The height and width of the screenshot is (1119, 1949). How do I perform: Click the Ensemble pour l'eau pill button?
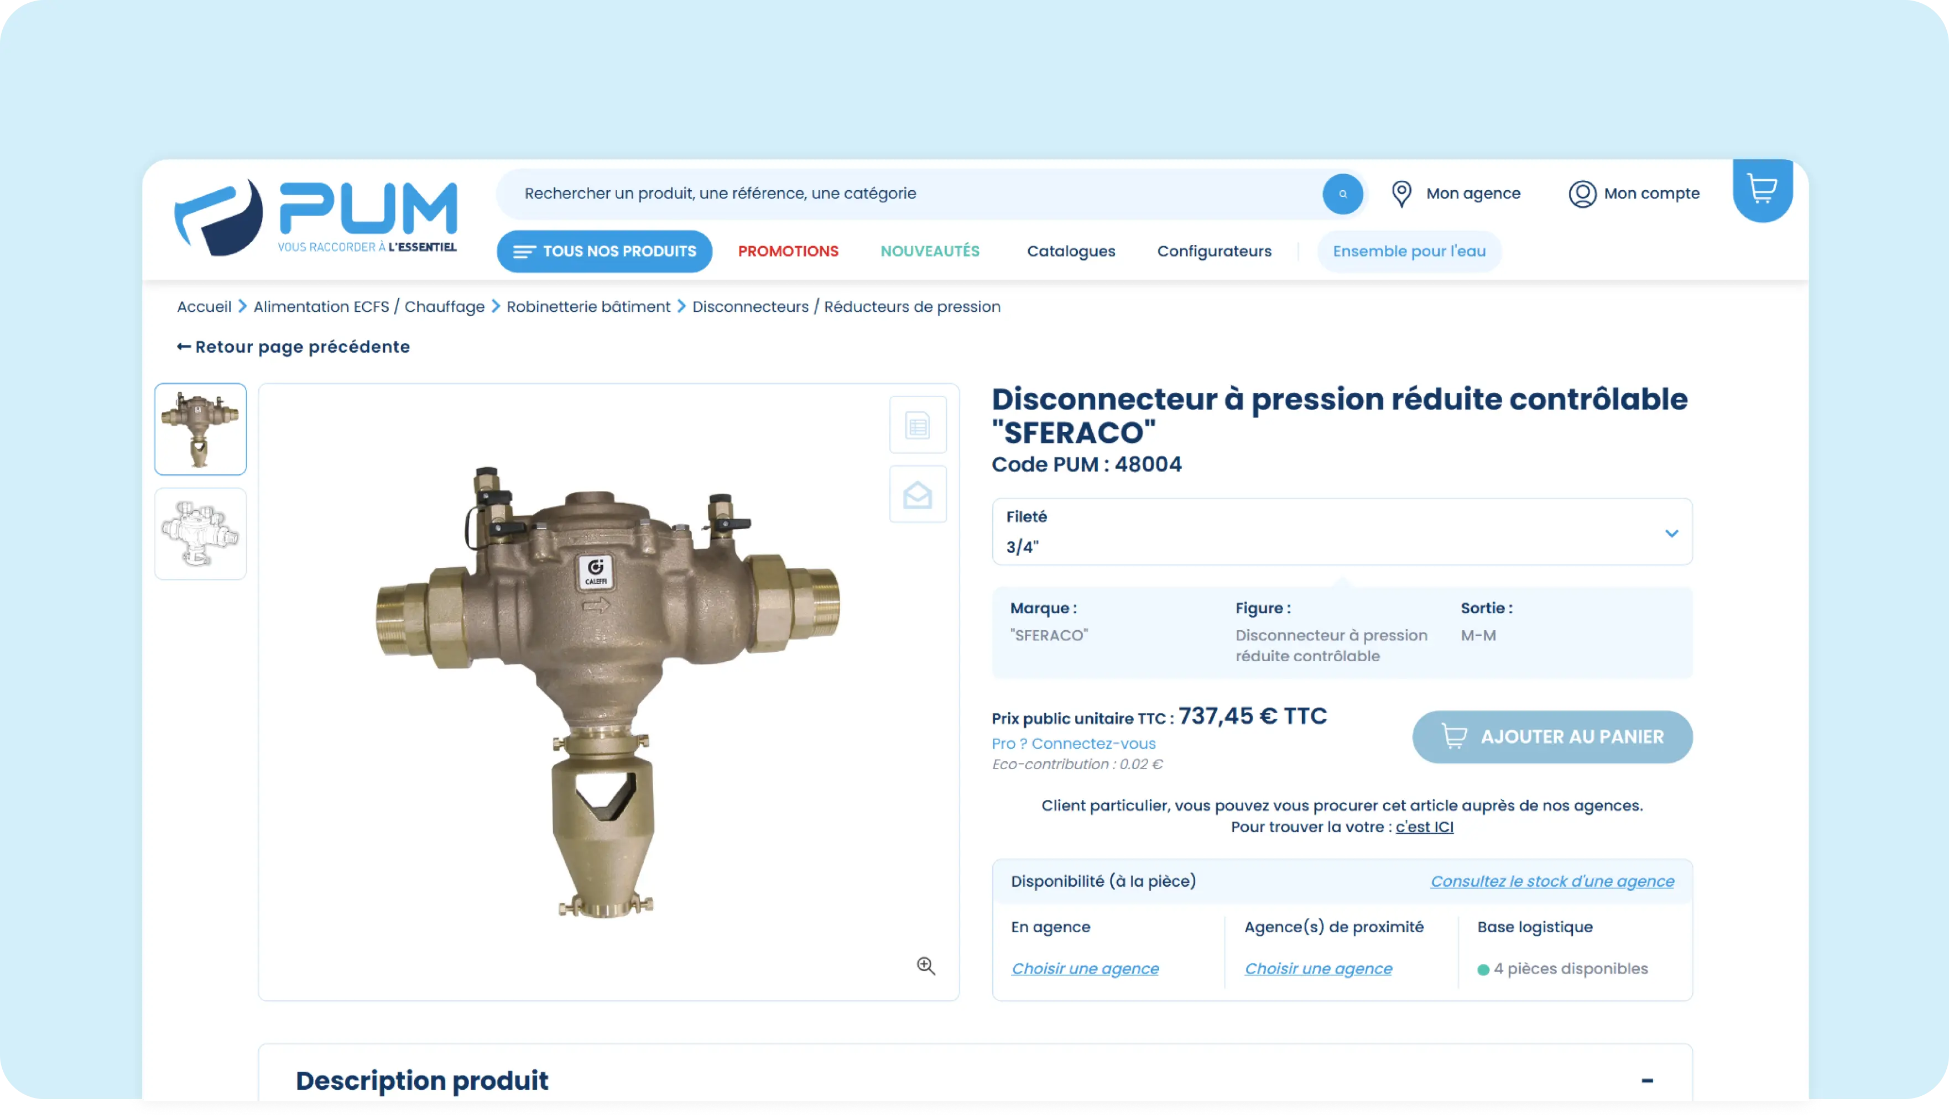pyautogui.click(x=1409, y=252)
